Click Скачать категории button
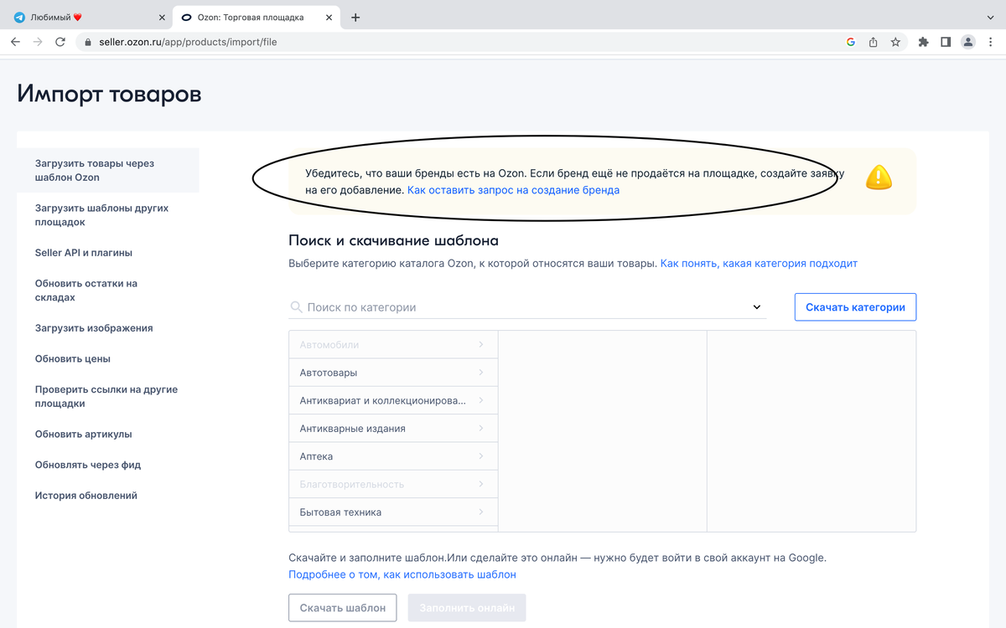1006x628 pixels. tap(855, 307)
